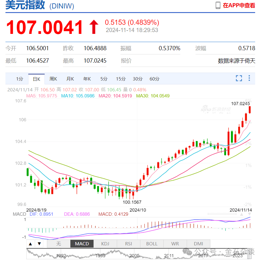Show the KDJ indicator
The image size is (263, 262).
coord(105,243)
